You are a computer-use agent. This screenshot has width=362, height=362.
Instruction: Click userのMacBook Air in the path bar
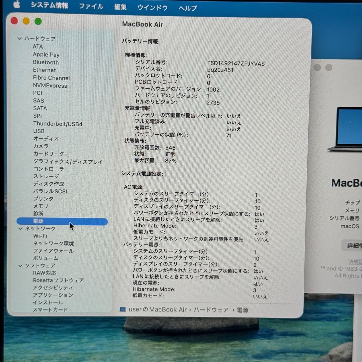tap(158, 310)
